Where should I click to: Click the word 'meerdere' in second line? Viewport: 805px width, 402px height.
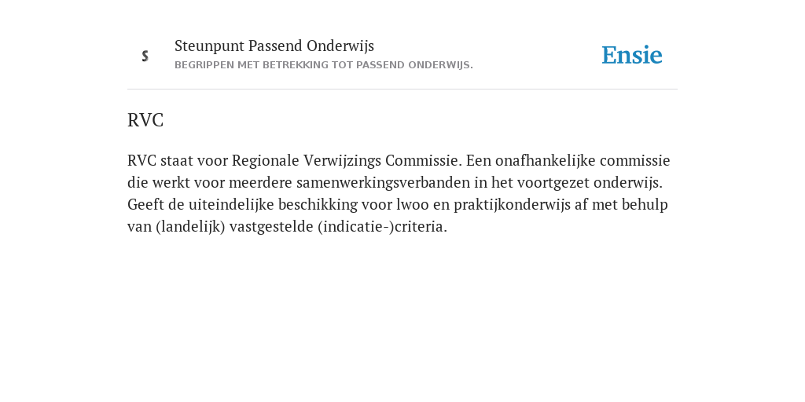click(260, 183)
